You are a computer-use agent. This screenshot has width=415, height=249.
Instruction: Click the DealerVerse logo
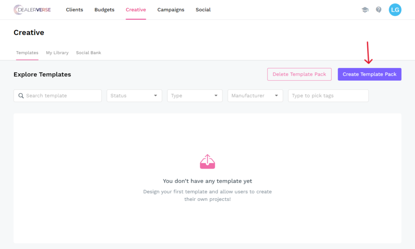pyautogui.click(x=32, y=10)
